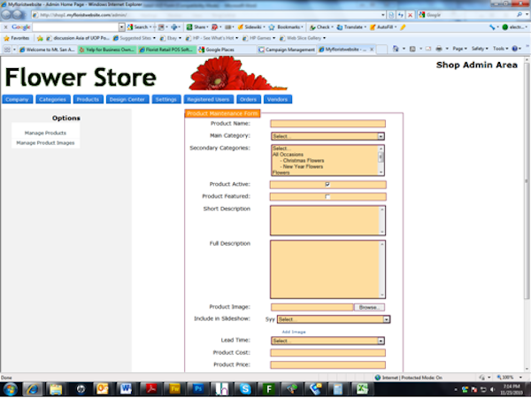This screenshot has width=531, height=398.
Task: Switch to the Design Center tab
Action: 127,99
